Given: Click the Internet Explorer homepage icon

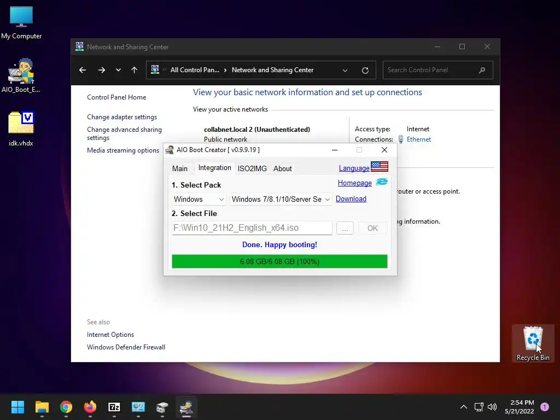Looking at the screenshot, I should (x=382, y=182).
